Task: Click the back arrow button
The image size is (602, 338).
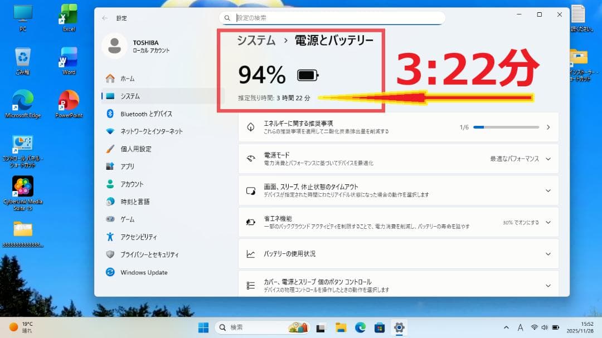Action: [105, 17]
